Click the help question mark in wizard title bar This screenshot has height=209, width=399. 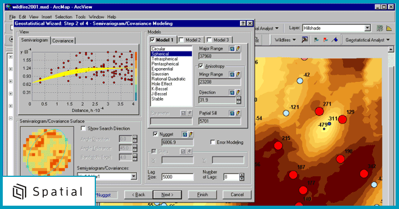point(243,23)
